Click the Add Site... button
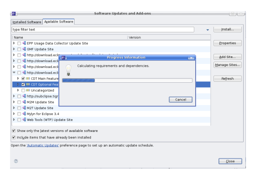 [x=228, y=57]
